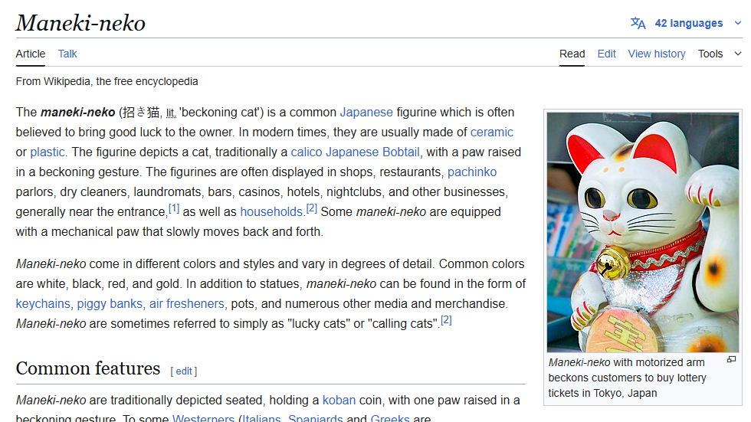This screenshot has height=422, width=751.
Task: Open the koban coin link
Action: 339,400
